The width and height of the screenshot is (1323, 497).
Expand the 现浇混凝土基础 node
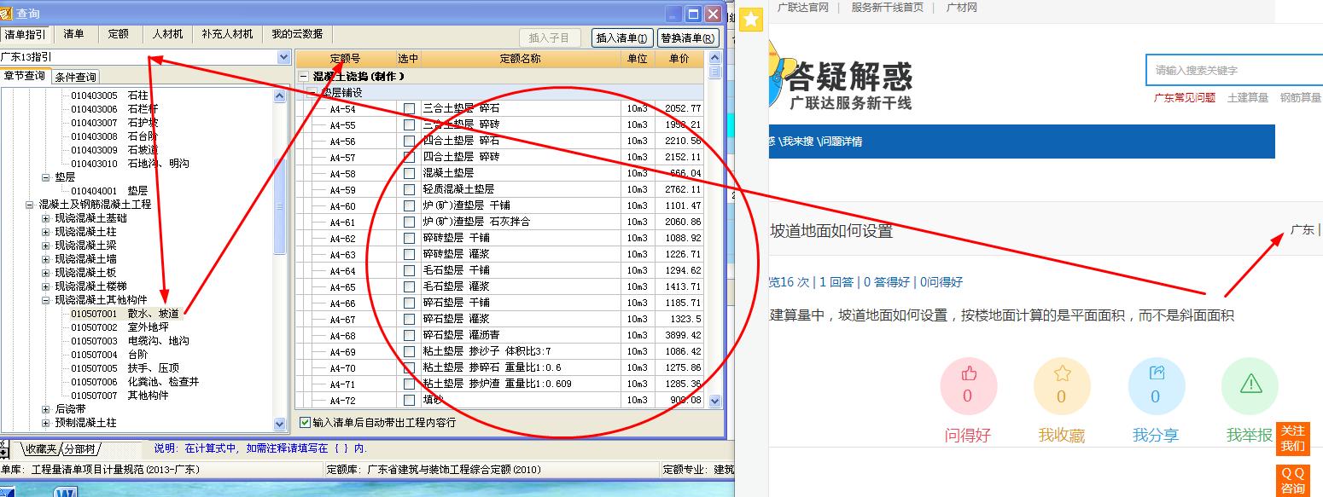click(x=46, y=218)
